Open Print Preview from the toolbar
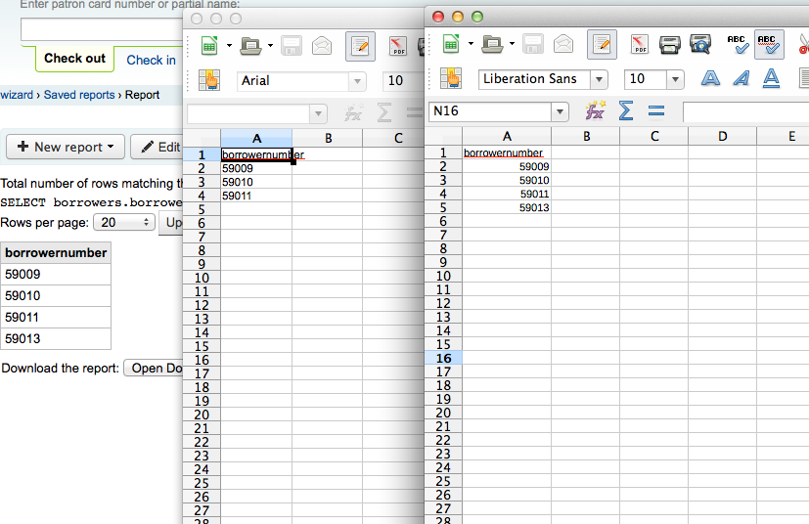This screenshot has height=524, width=809. tap(700, 44)
